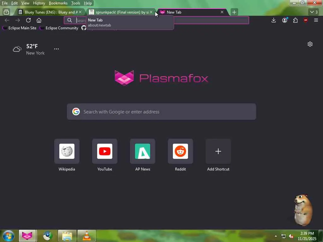Screen dimensions: 323x242
Task: Open the globe browser taskbar icon
Action: point(48,236)
